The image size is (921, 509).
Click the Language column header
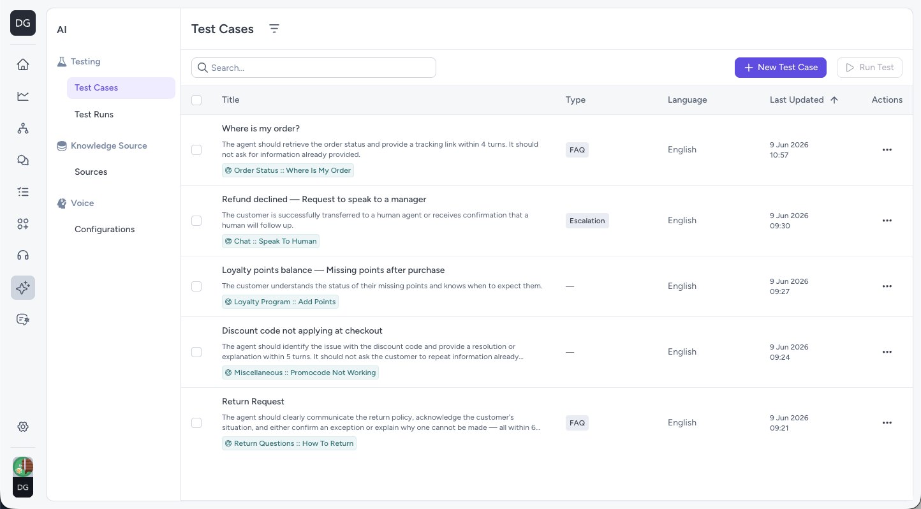(x=687, y=100)
